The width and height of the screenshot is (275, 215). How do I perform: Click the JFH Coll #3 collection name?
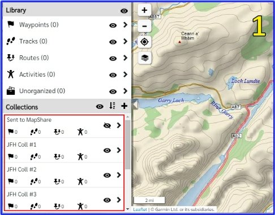coord(22,194)
